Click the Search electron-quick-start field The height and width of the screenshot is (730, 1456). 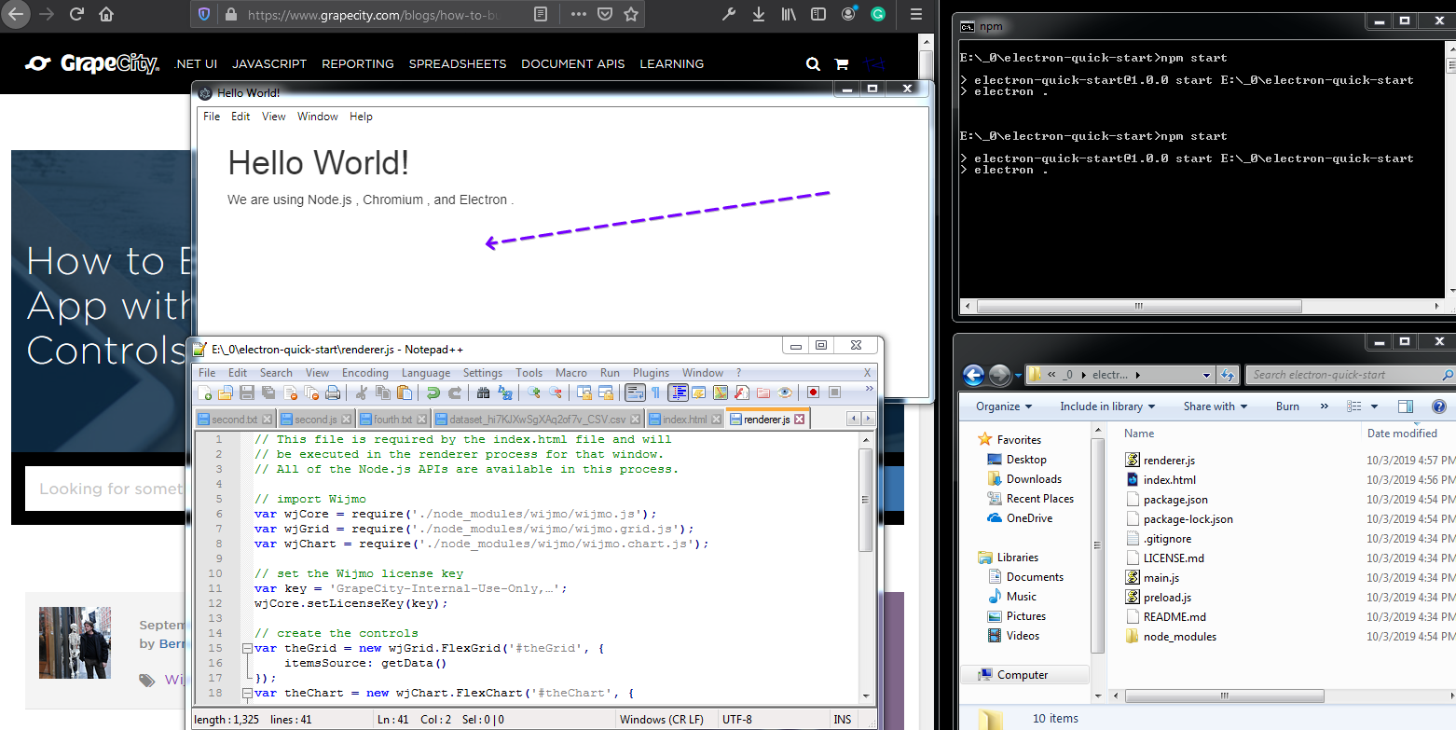point(1349,375)
